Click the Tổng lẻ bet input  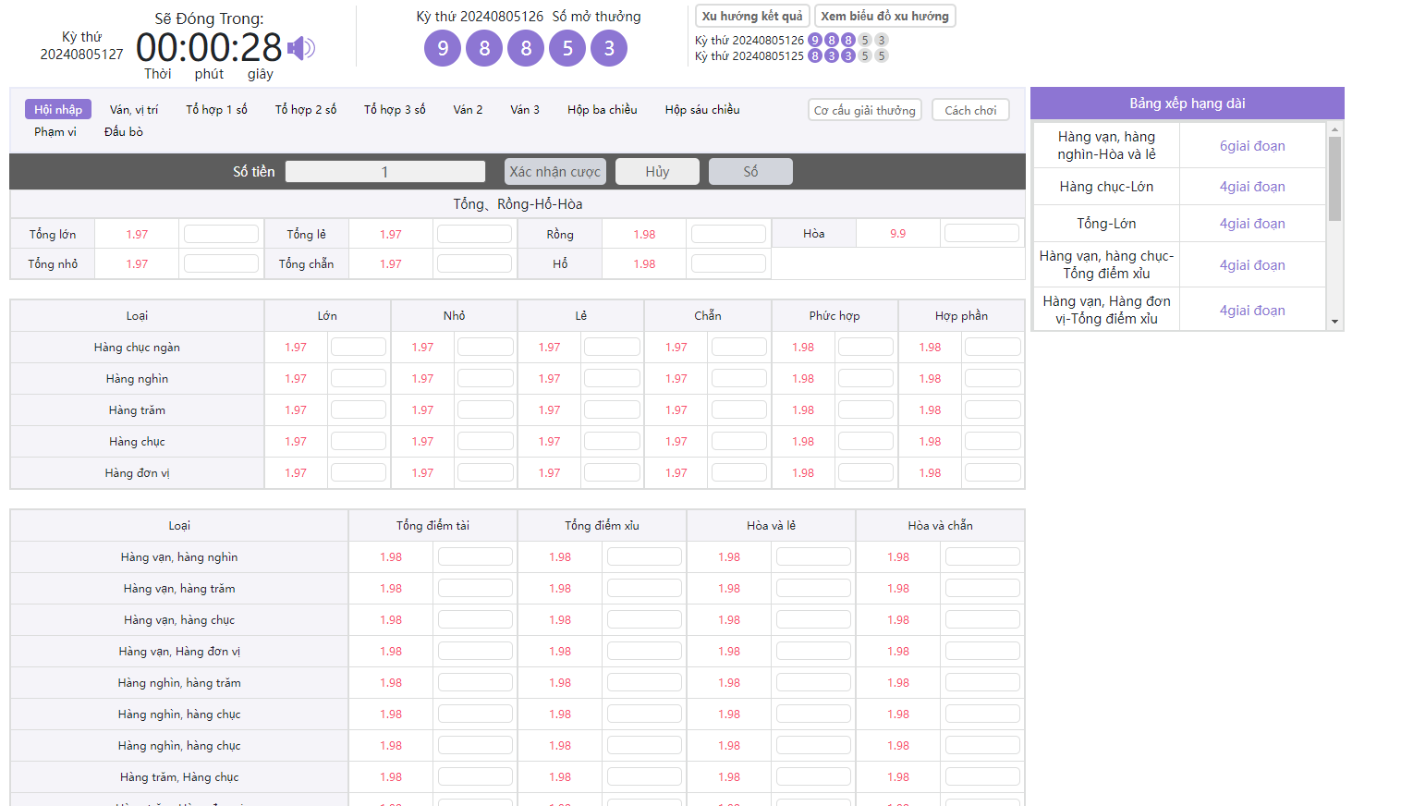(474, 234)
